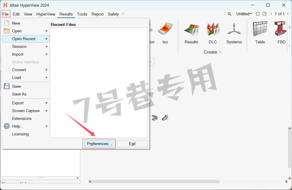This screenshot has height=190, width=292.
Task: Switch to the Safety ribbon tab
Action: (x=113, y=14)
